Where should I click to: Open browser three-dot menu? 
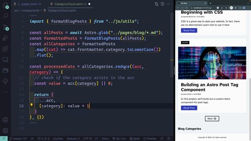coord(248,8)
